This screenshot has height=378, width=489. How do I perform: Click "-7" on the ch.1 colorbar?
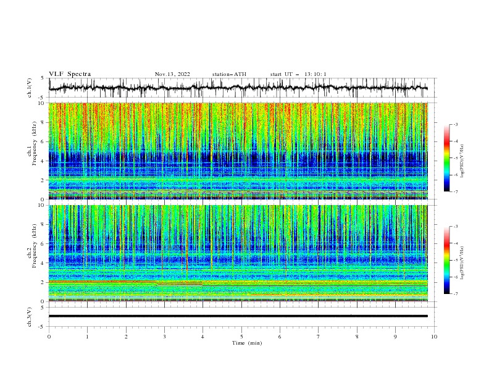(455, 192)
